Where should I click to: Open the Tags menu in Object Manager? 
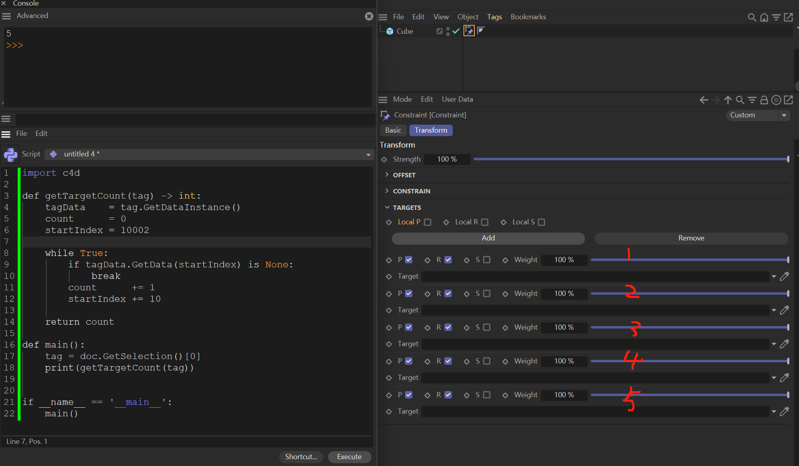pyautogui.click(x=494, y=17)
